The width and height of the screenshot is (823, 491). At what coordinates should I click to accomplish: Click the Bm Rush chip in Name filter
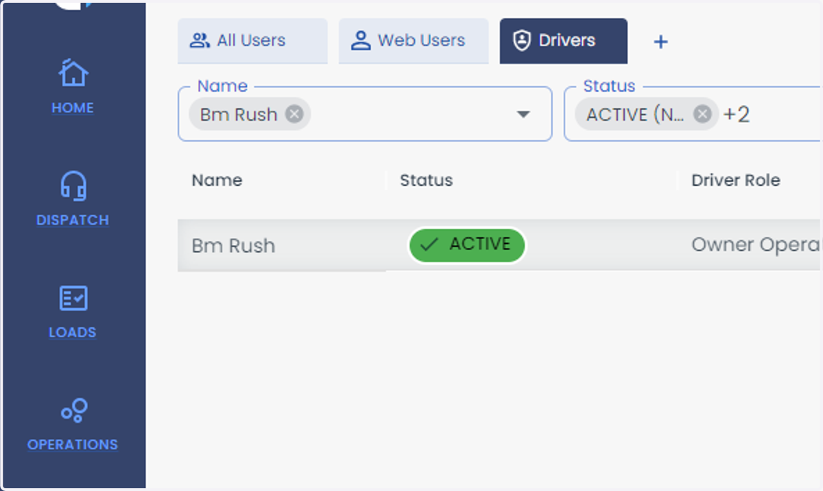pos(250,114)
